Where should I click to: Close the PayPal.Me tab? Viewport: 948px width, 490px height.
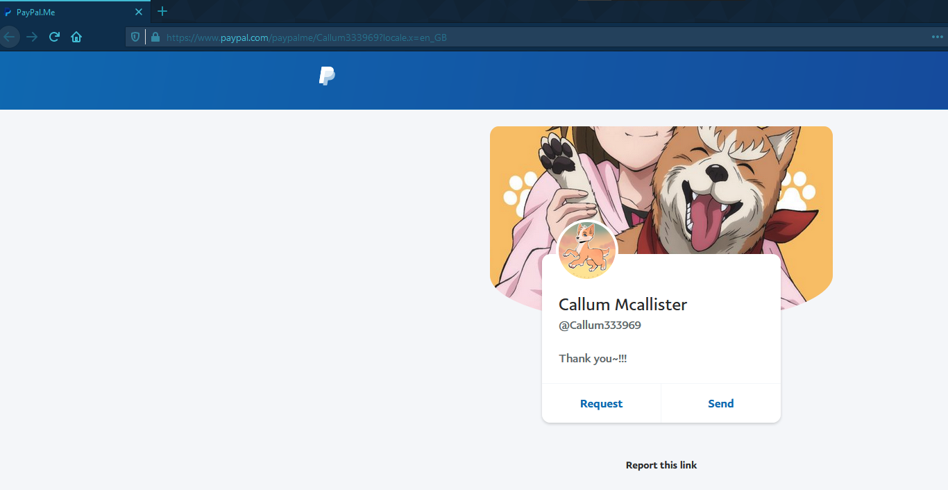coord(139,12)
